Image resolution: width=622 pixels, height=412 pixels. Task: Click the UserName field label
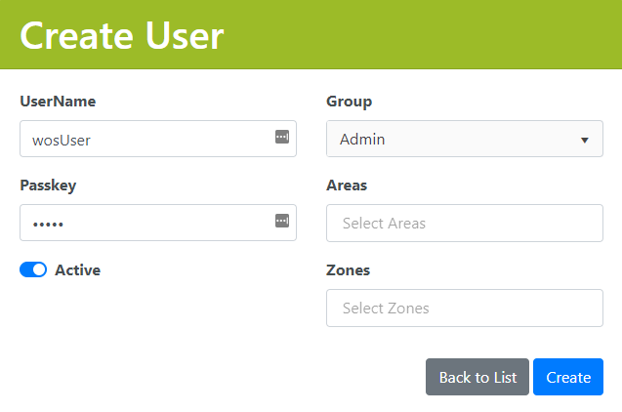(x=58, y=102)
